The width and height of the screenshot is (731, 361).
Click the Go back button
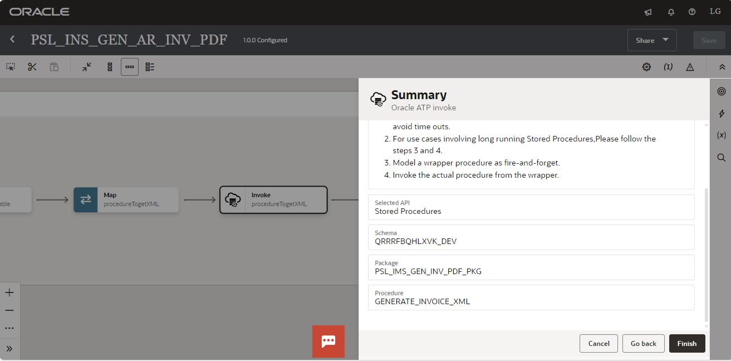coord(643,344)
